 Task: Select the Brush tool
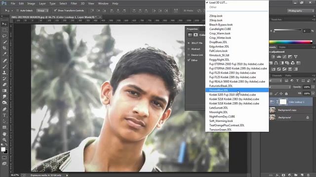coord(4,66)
